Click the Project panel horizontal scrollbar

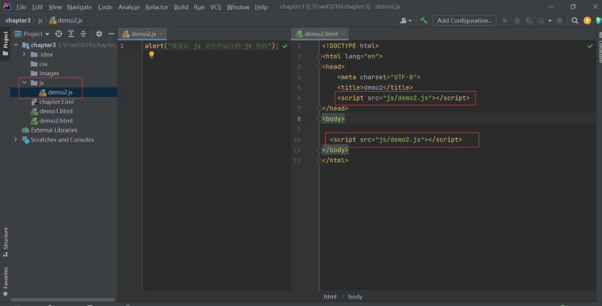click(x=62, y=300)
